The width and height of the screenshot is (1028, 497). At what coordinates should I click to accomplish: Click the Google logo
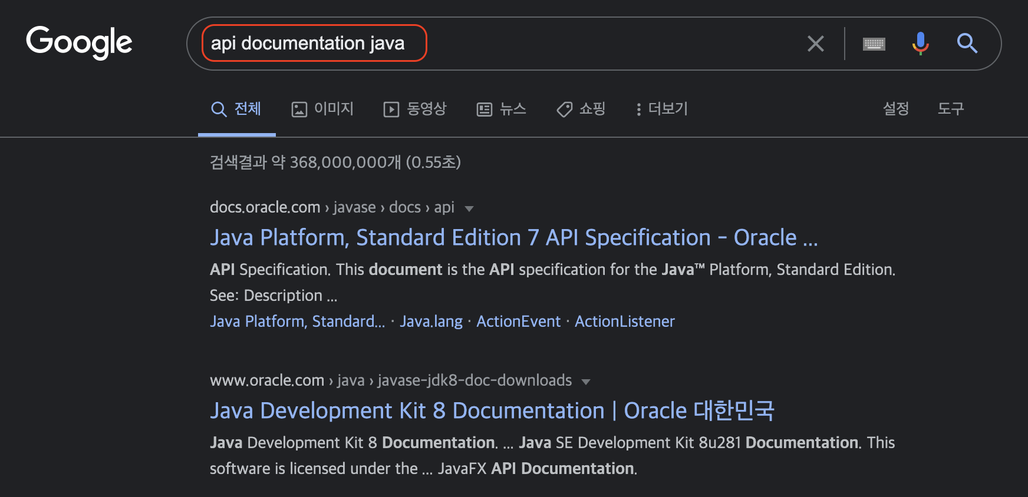[x=79, y=42]
